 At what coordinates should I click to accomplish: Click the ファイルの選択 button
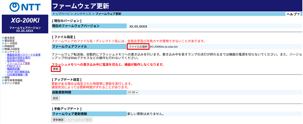click(x=138, y=47)
